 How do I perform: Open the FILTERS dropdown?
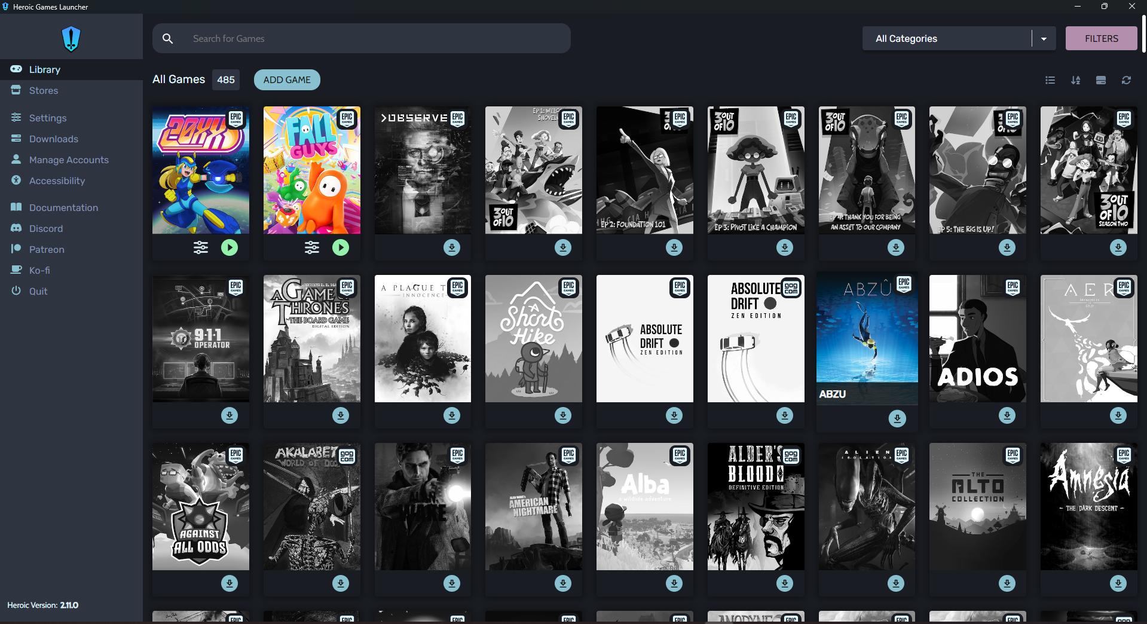[x=1101, y=39]
